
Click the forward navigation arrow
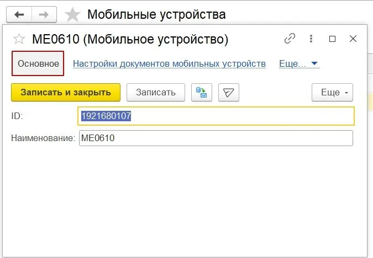coord(44,14)
